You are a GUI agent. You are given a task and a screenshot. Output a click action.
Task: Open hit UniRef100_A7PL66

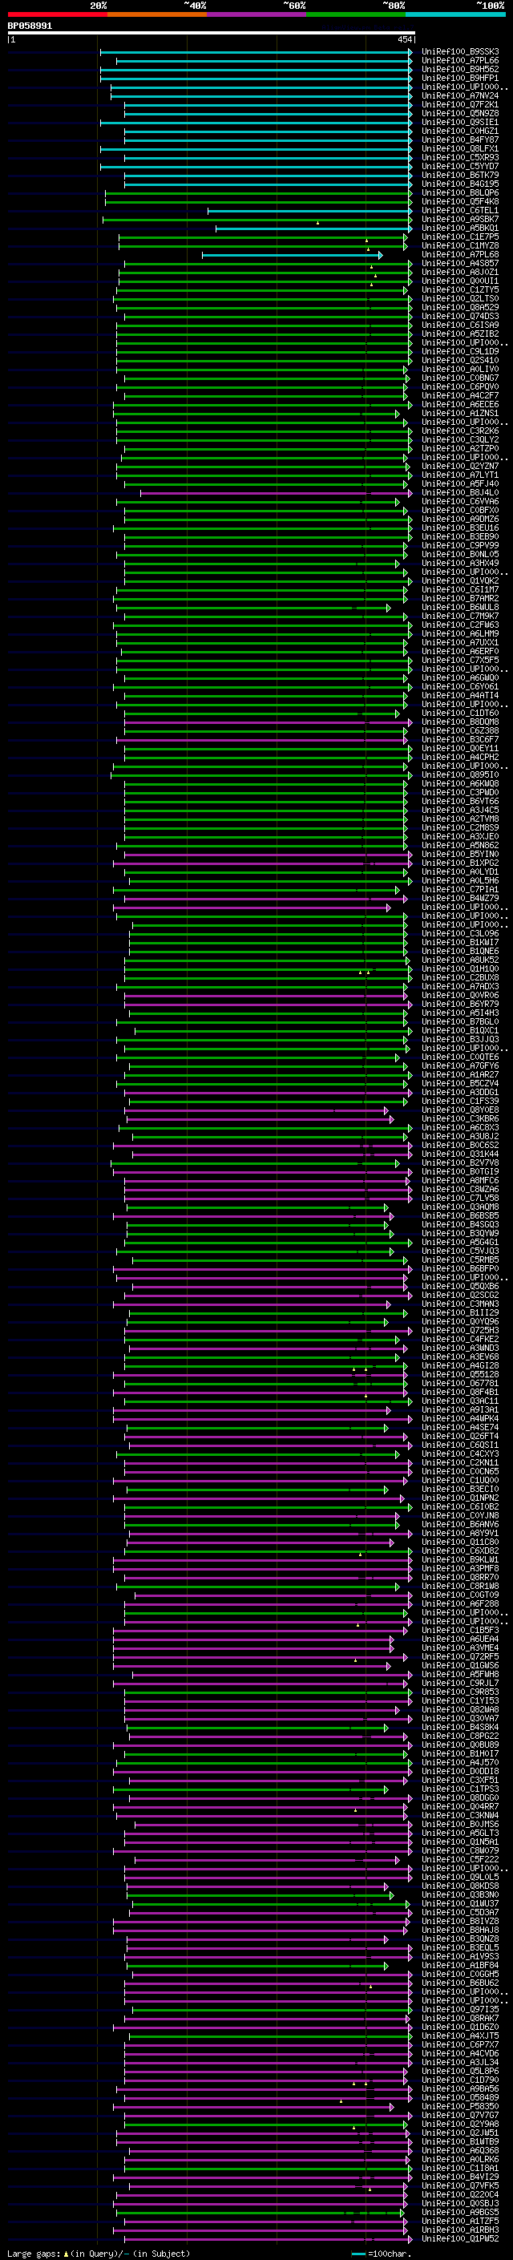[x=460, y=61]
